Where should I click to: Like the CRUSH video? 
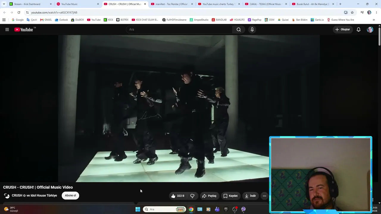pyautogui.click(x=178, y=196)
